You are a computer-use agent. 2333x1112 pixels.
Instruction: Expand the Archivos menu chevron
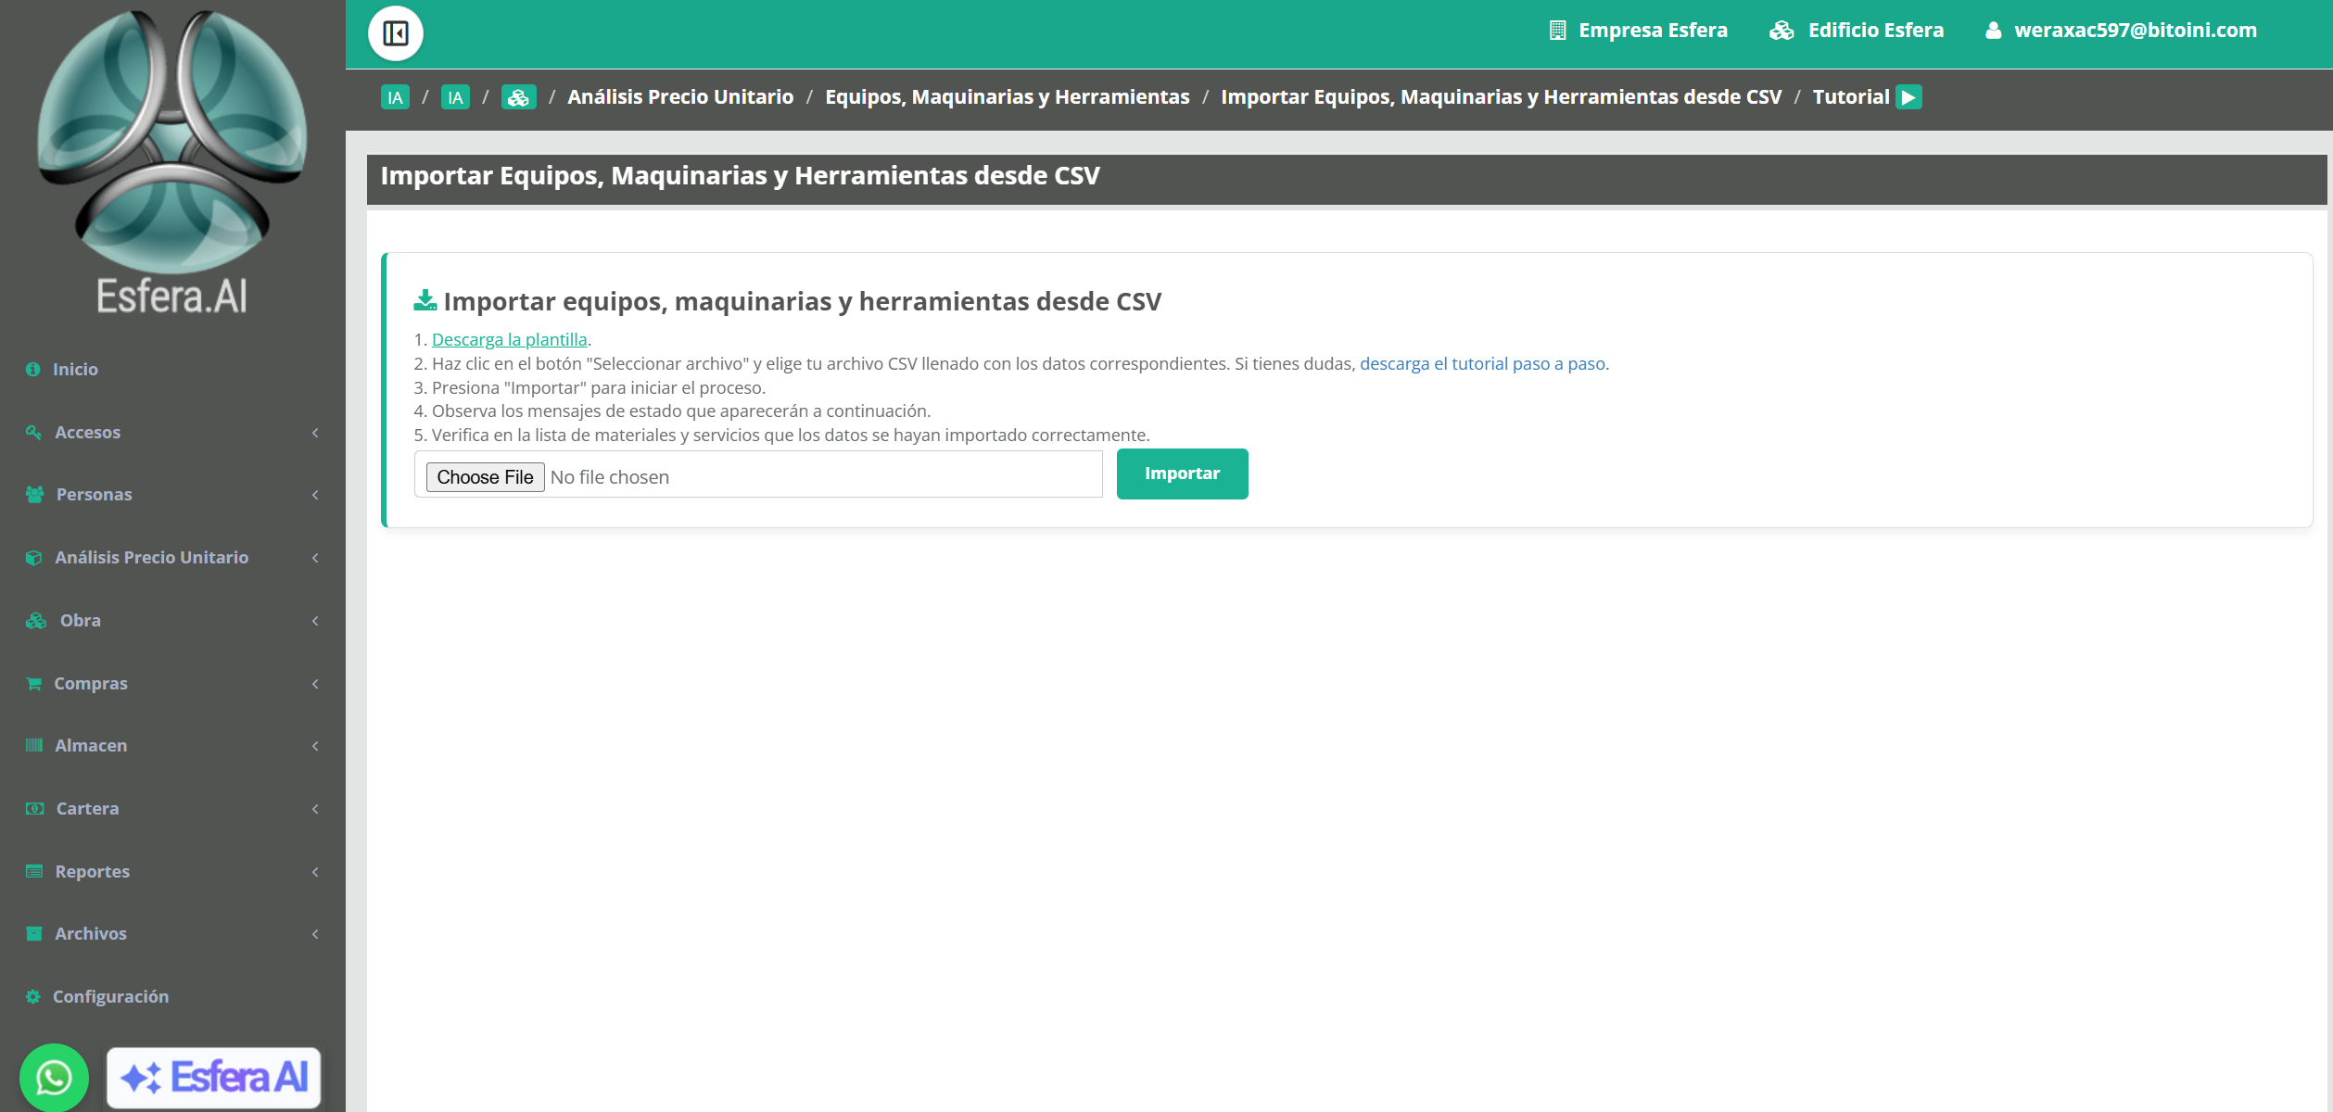point(315,934)
